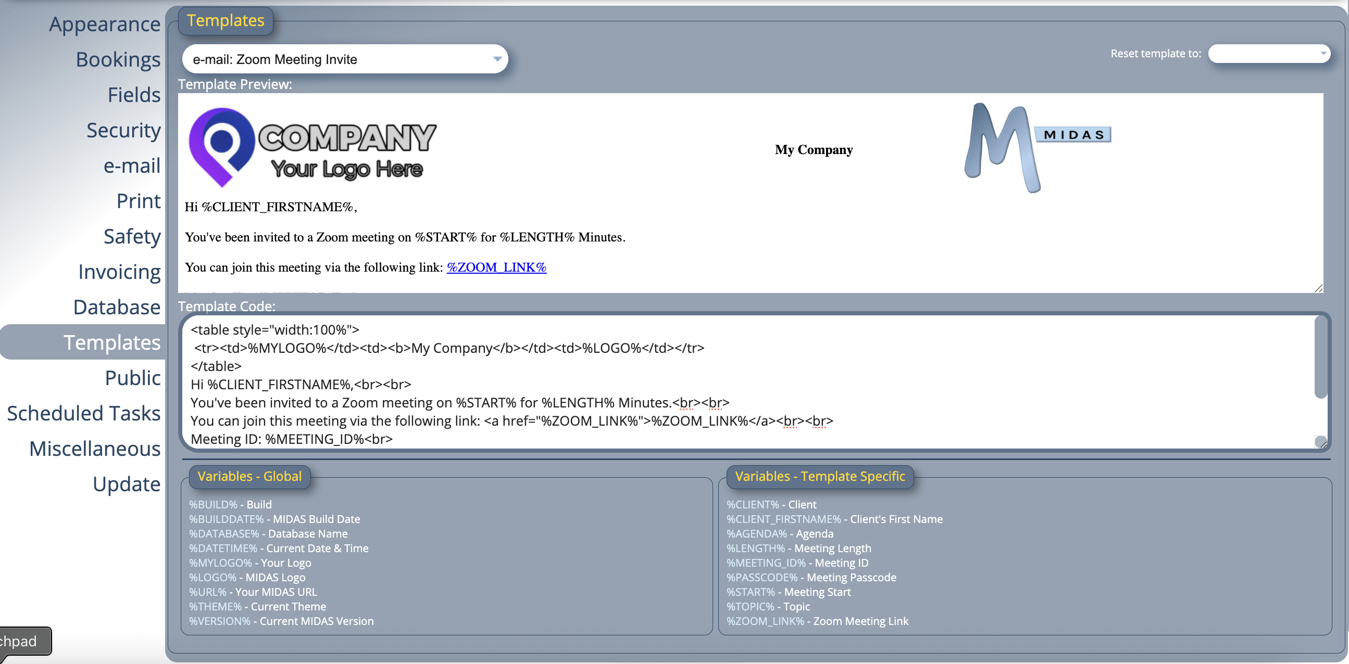The image size is (1349, 664).
Task: Open the Appearance settings section
Action: pos(105,24)
